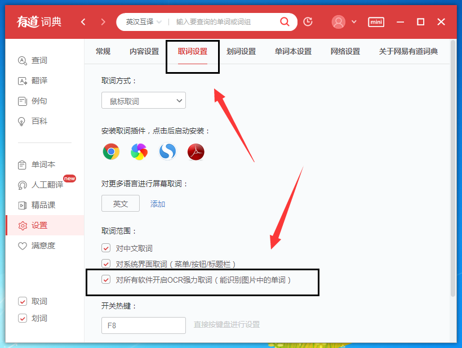Uncheck the OCR 强力取词 option

[x=105, y=279]
